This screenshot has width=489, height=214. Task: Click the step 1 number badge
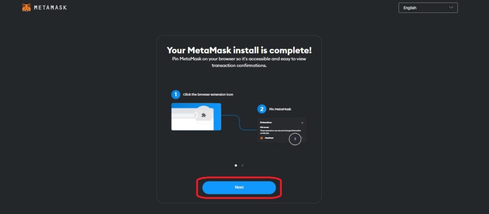point(176,95)
